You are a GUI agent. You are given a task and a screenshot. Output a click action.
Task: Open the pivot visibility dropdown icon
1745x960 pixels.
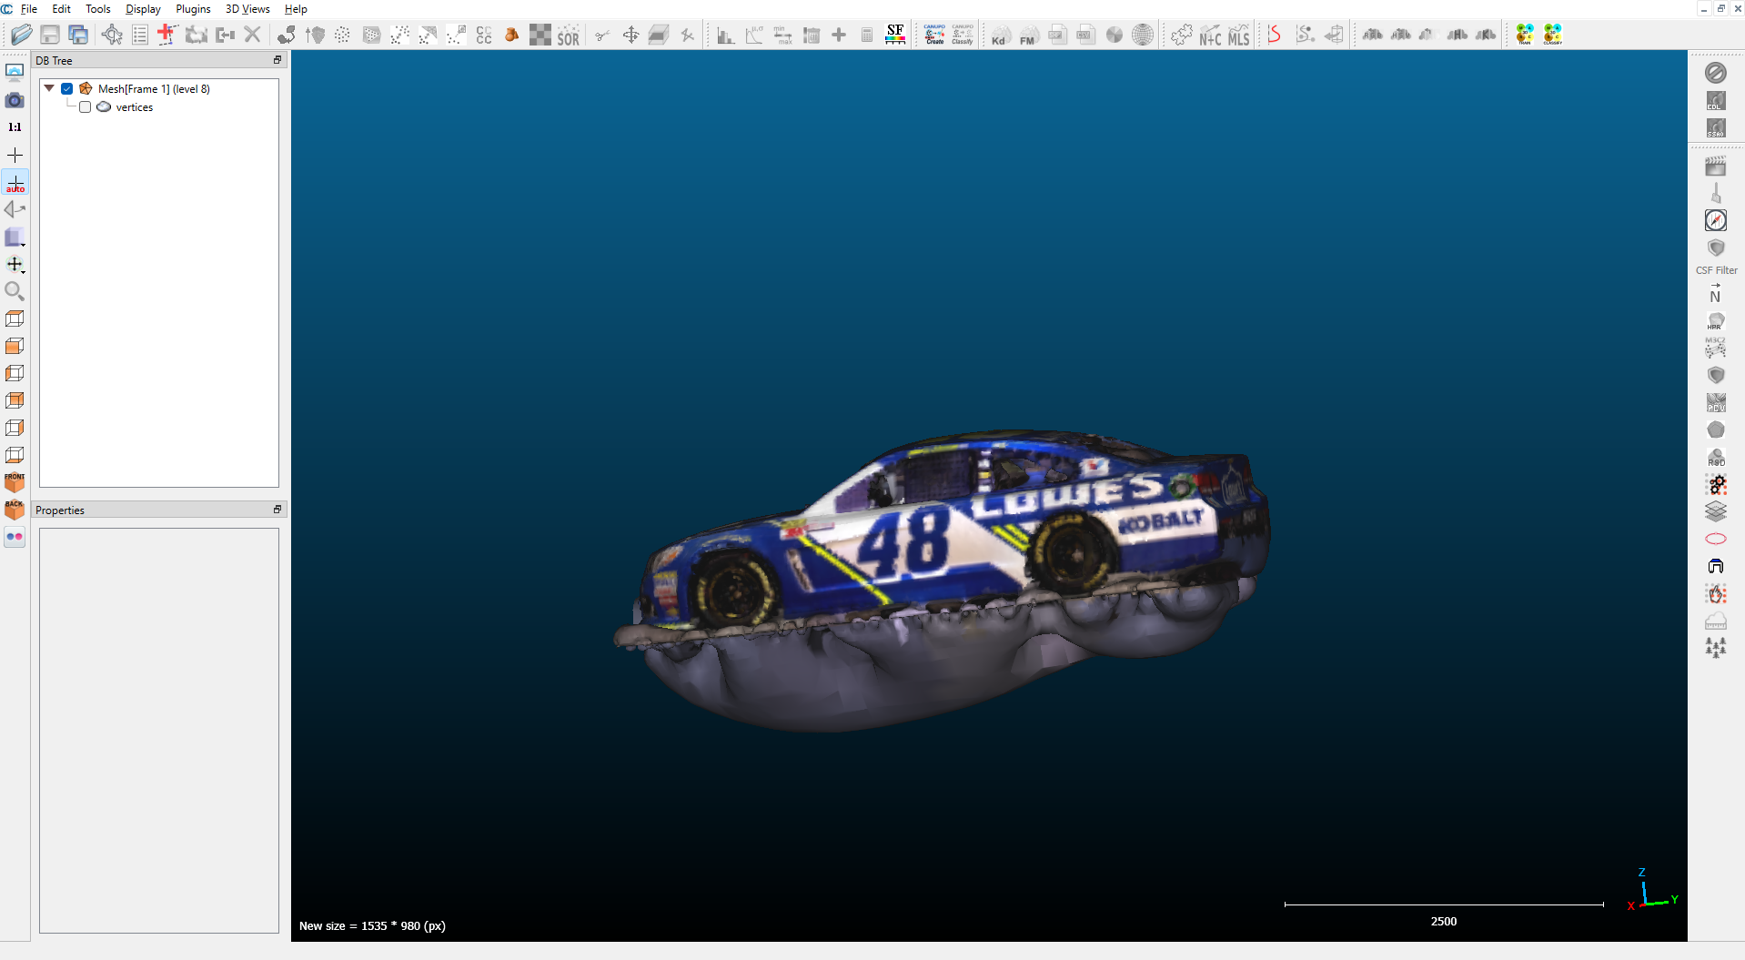point(15,265)
